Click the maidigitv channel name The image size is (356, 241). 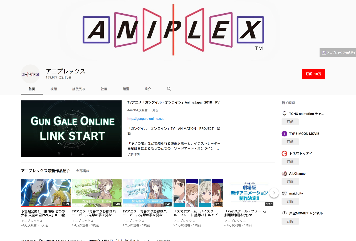(x=296, y=193)
